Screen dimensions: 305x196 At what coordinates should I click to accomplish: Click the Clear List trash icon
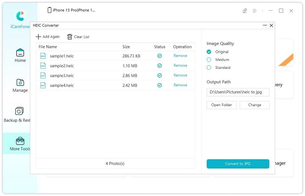tap(70, 37)
